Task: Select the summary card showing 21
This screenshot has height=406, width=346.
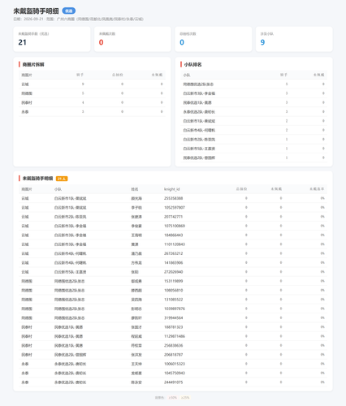Action: [52, 39]
